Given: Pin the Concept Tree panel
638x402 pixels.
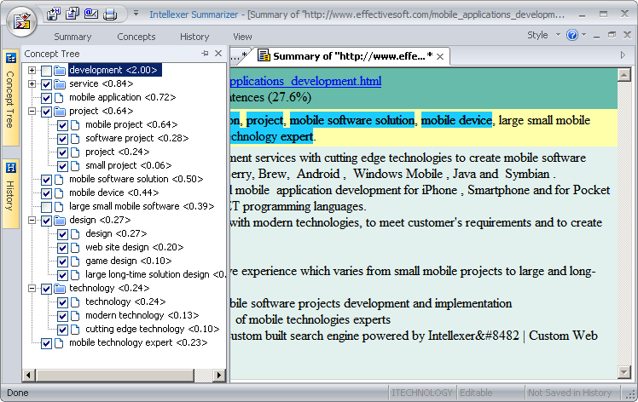Looking at the screenshot, I should coord(205,54).
